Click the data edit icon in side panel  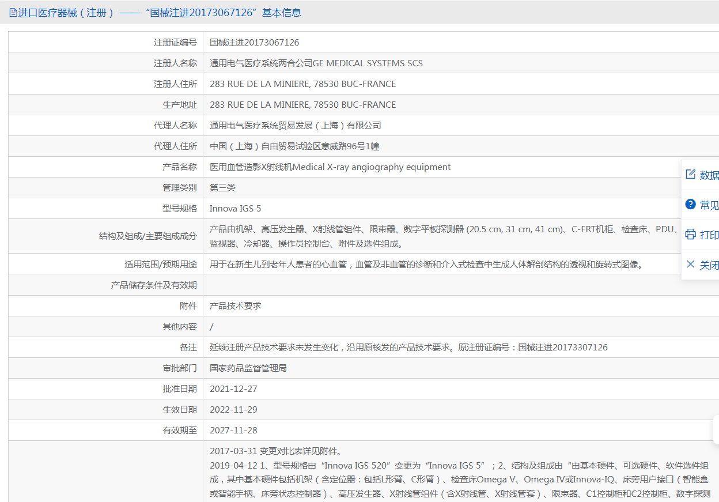point(690,175)
